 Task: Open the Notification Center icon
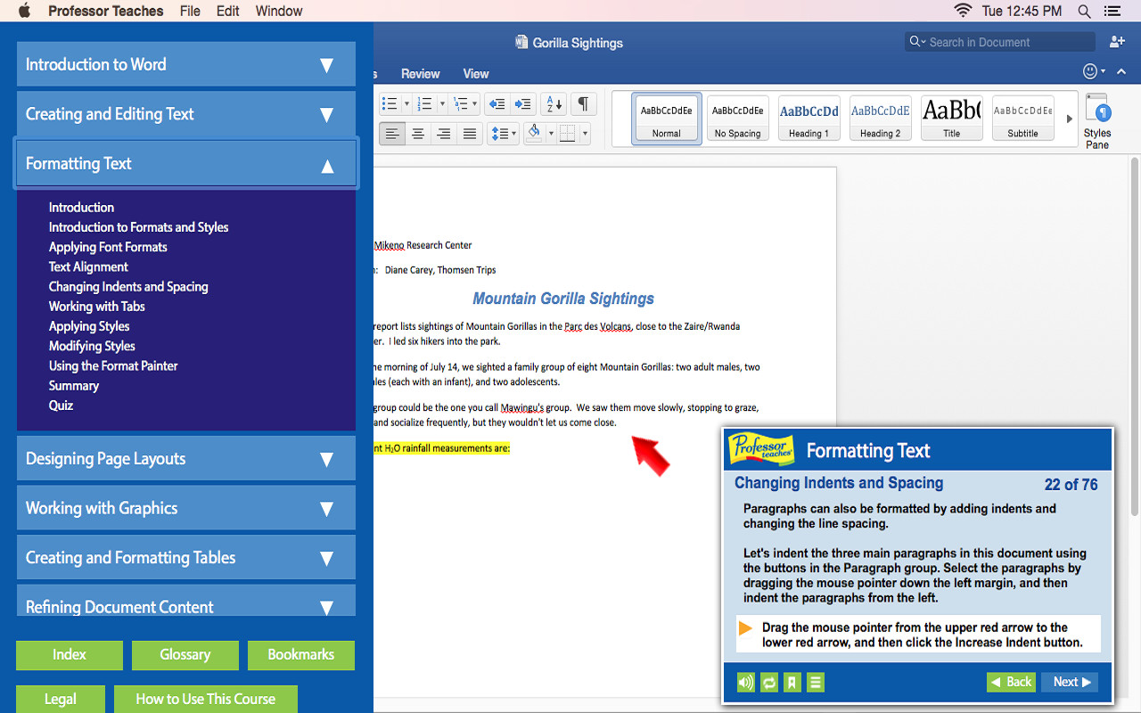pyautogui.click(x=1112, y=11)
